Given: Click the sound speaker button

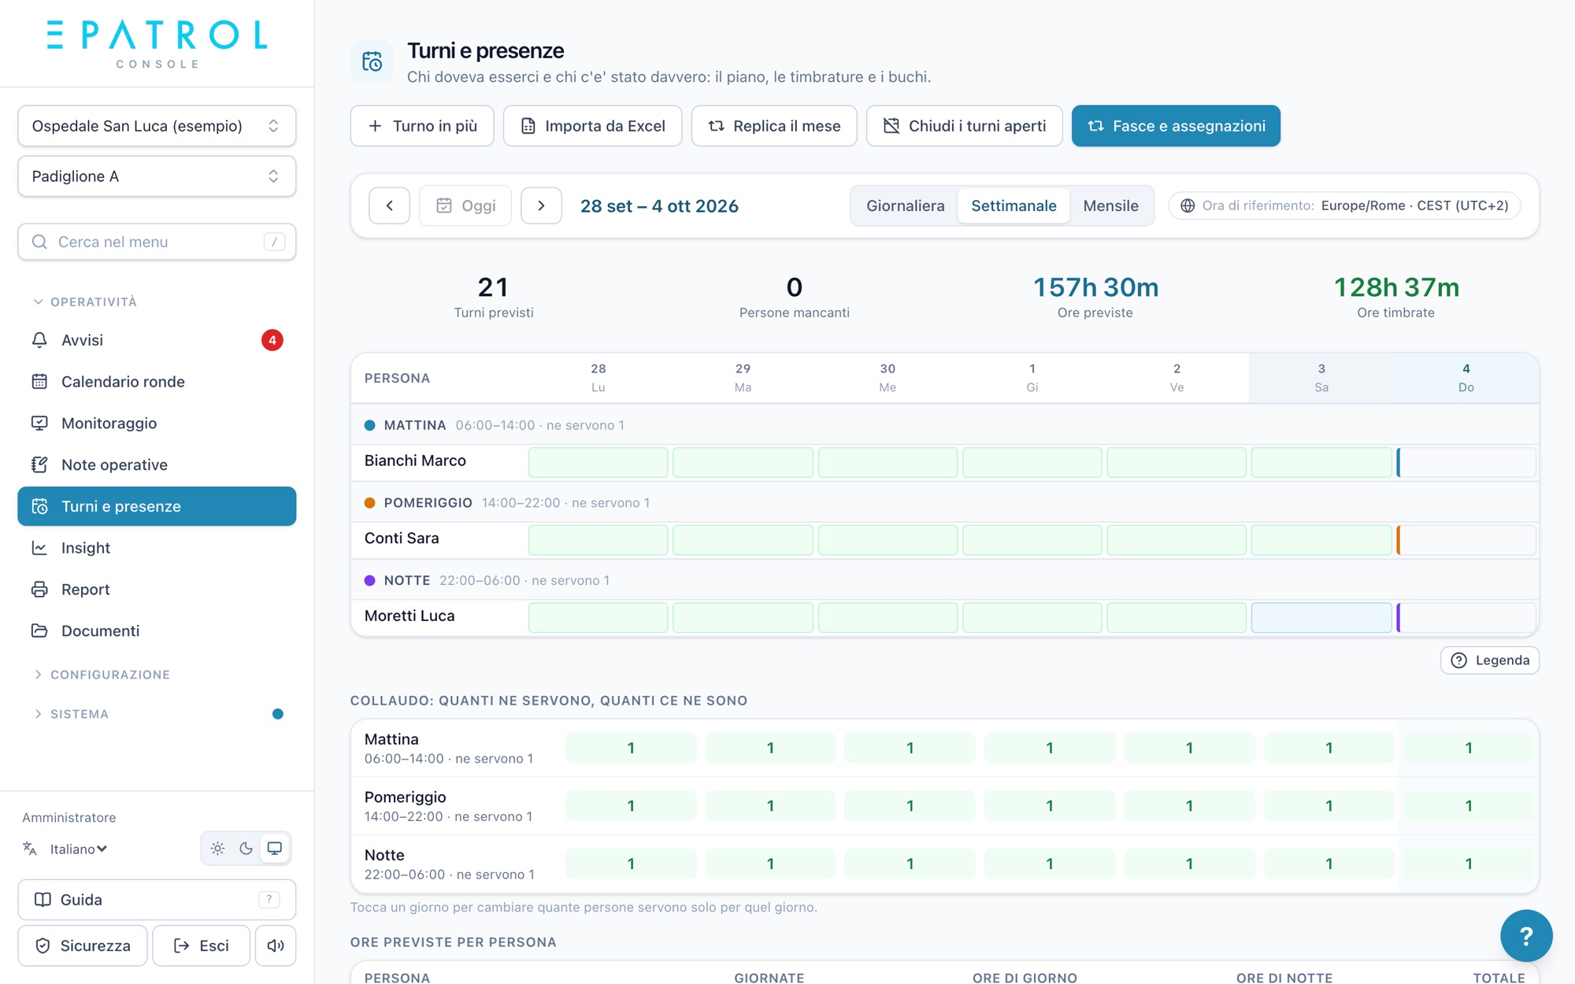Looking at the screenshot, I should pos(276,945).
